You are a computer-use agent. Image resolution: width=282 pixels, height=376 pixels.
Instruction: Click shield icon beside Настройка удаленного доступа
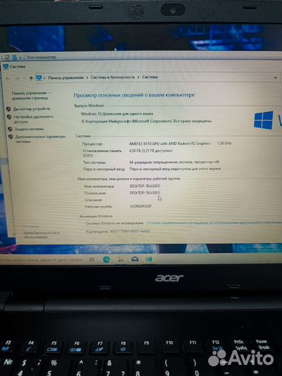coord(9,117)
